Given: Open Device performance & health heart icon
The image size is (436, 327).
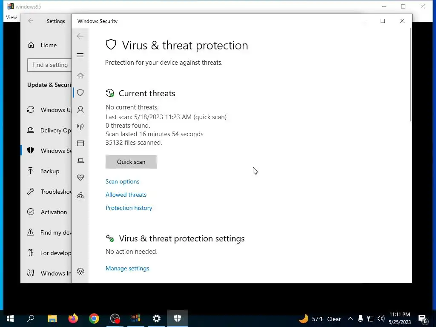Looking at the screenshot, I should coord(80,178).
